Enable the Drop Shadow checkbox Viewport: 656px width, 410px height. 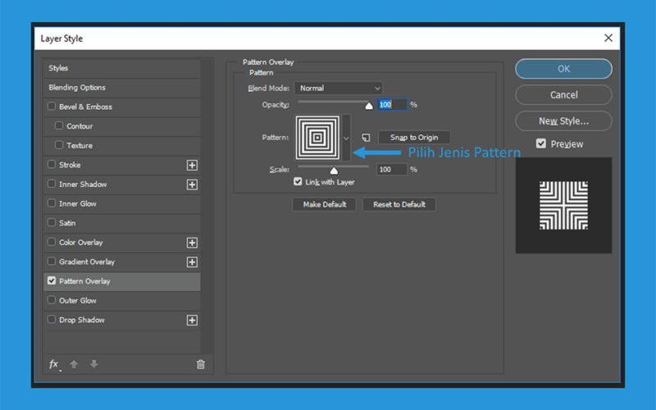pyautogui.click(x=52, y=319)
